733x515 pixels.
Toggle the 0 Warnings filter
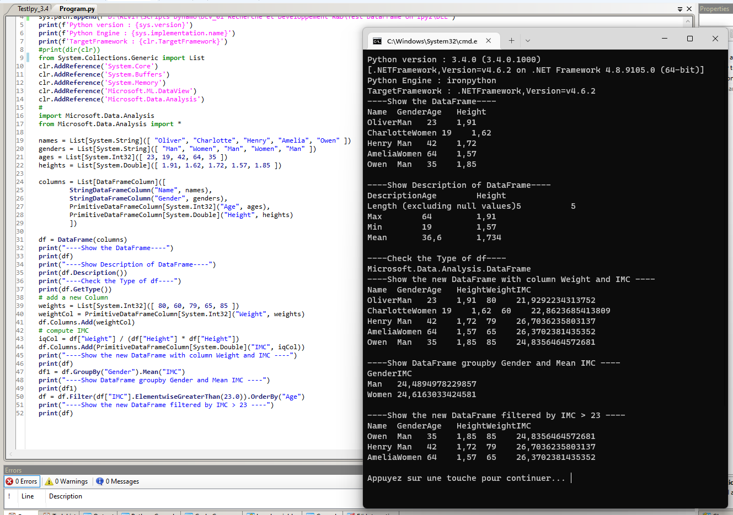click(66, 481)
